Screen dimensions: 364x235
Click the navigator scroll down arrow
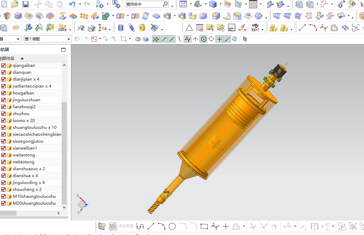tap(64, 207)
